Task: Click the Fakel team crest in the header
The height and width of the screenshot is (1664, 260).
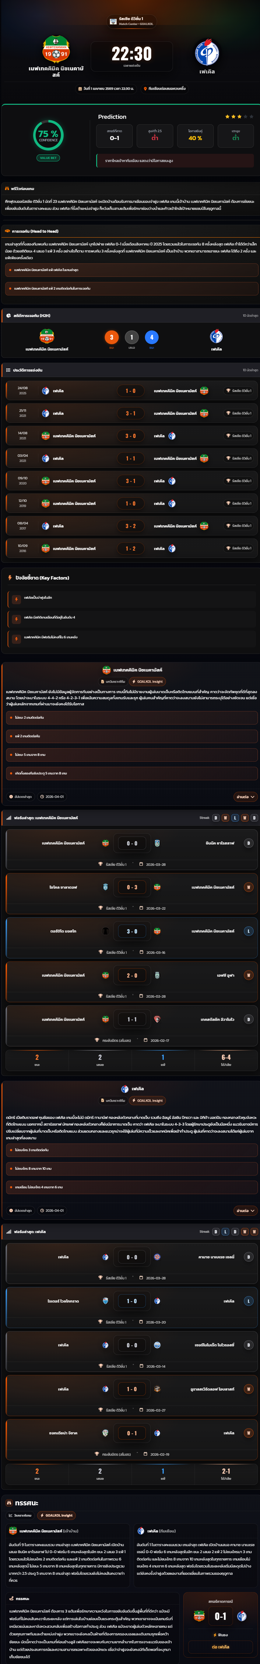Action: coord(207,52)
